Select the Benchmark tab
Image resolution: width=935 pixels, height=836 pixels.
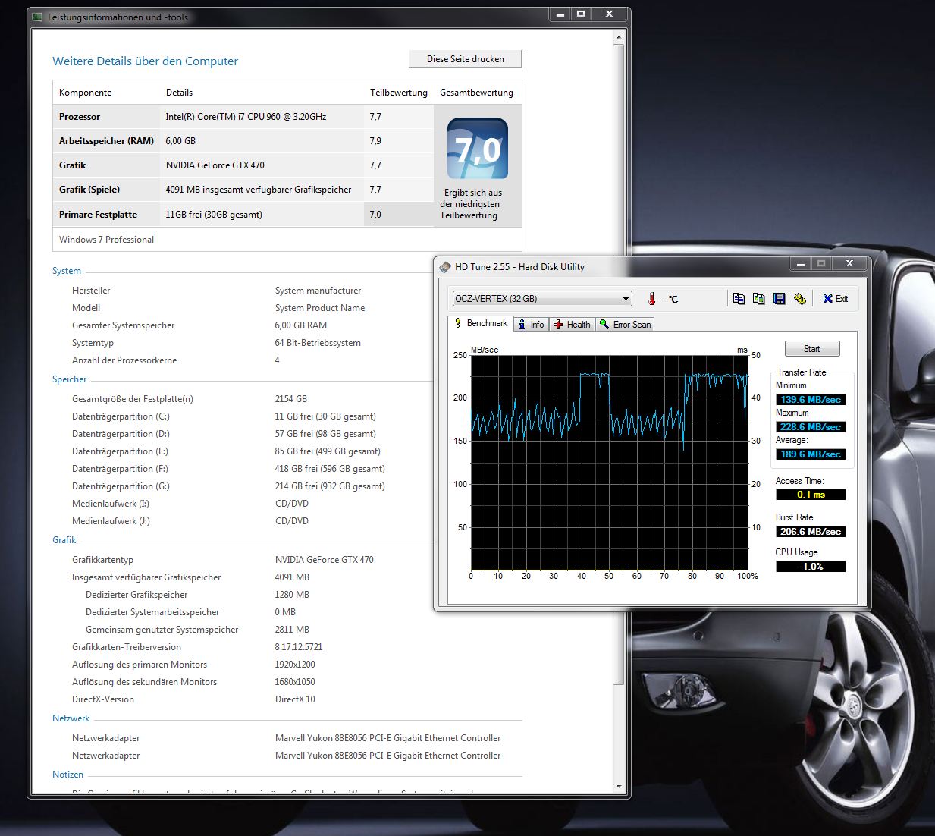(x=481, y=323)
